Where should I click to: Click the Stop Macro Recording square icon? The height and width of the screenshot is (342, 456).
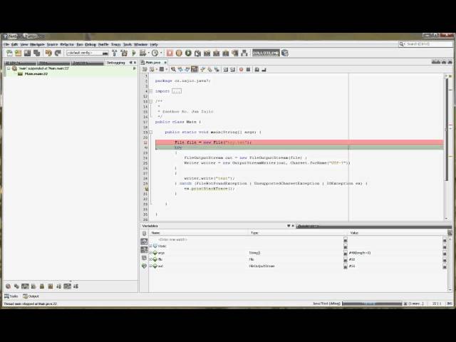pyautogui.click(x=249, y=69)
